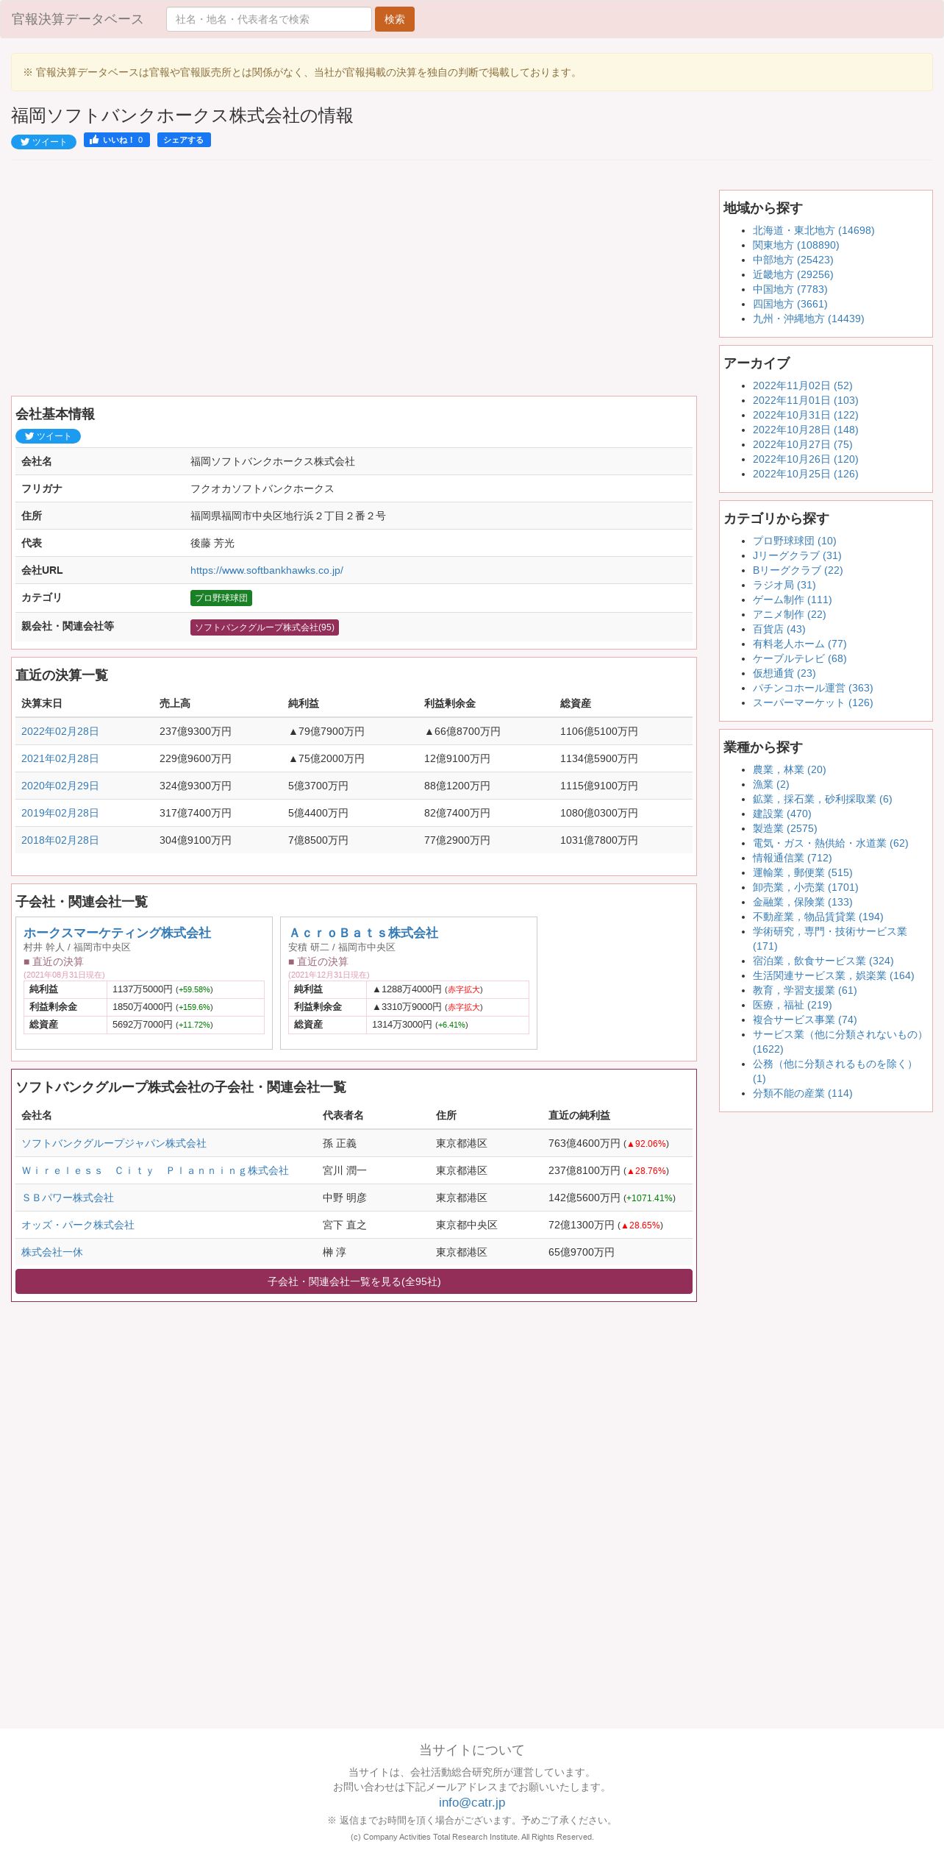This screenshot has width=944, height=1850.
Task: Browse 有料老人ホーム (77) category
Action: point(799,644)
